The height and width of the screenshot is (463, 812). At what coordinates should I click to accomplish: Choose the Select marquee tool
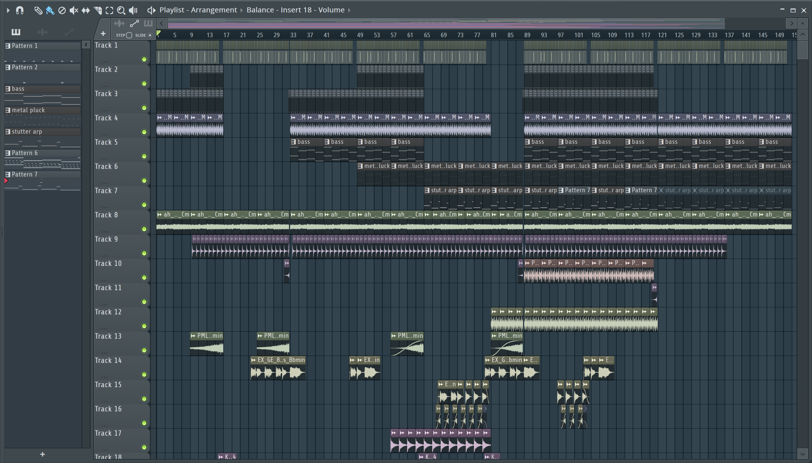coord(109,10)
